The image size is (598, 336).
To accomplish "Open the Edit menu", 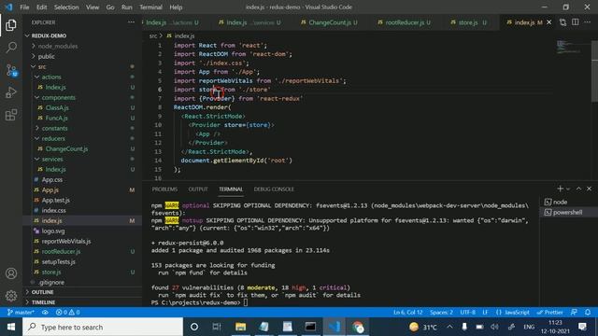I will tap(41, 7).
